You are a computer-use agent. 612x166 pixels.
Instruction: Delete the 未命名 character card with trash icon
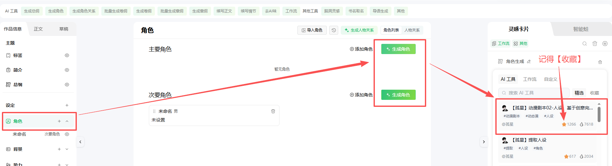tap(273, 111)
